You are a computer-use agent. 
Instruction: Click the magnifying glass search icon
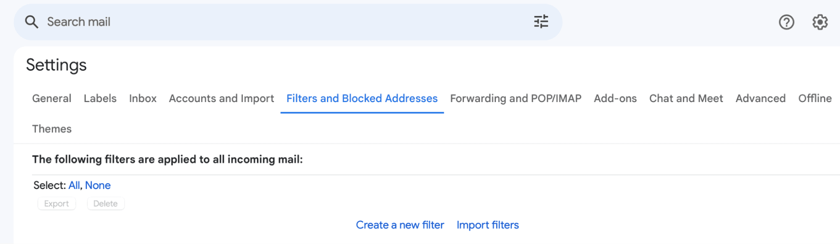31,21
